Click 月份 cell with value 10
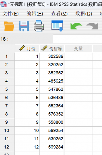 (27, 130)
